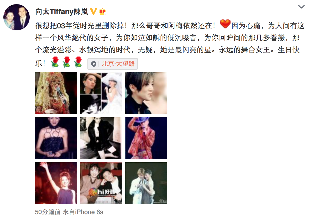Open the black sparkly dress photo
The width and height of the screenshot is (313, 221).
56,138
